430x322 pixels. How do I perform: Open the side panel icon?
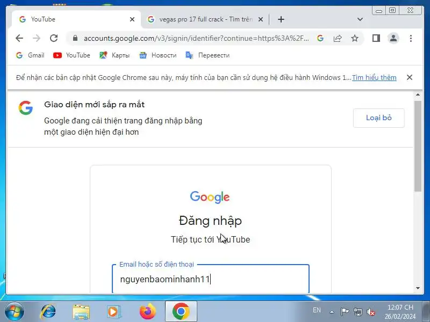click(376, 38)
